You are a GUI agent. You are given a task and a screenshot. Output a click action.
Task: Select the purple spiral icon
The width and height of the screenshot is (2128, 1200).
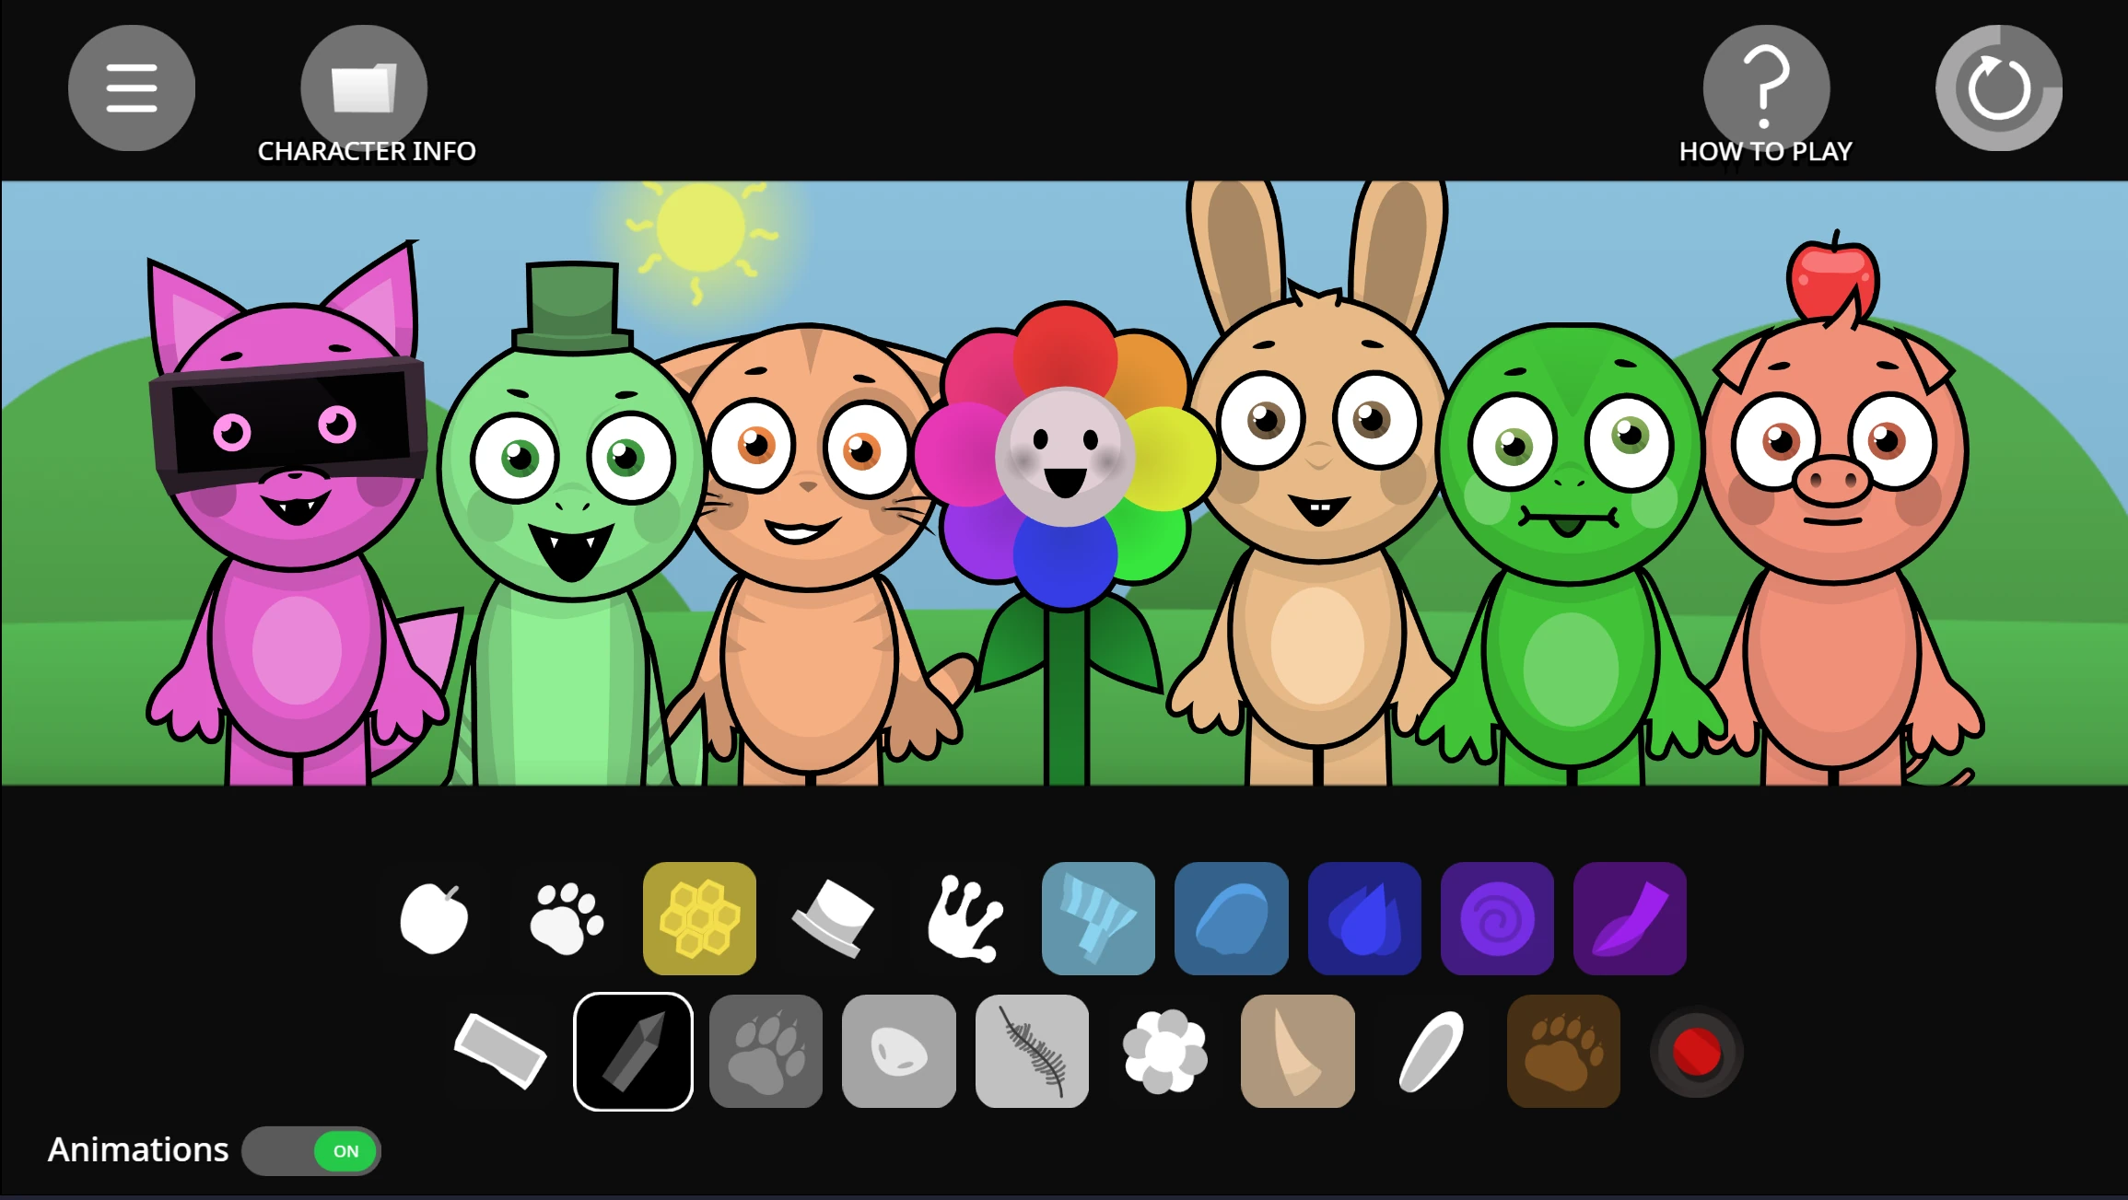tap(1497, 918)
